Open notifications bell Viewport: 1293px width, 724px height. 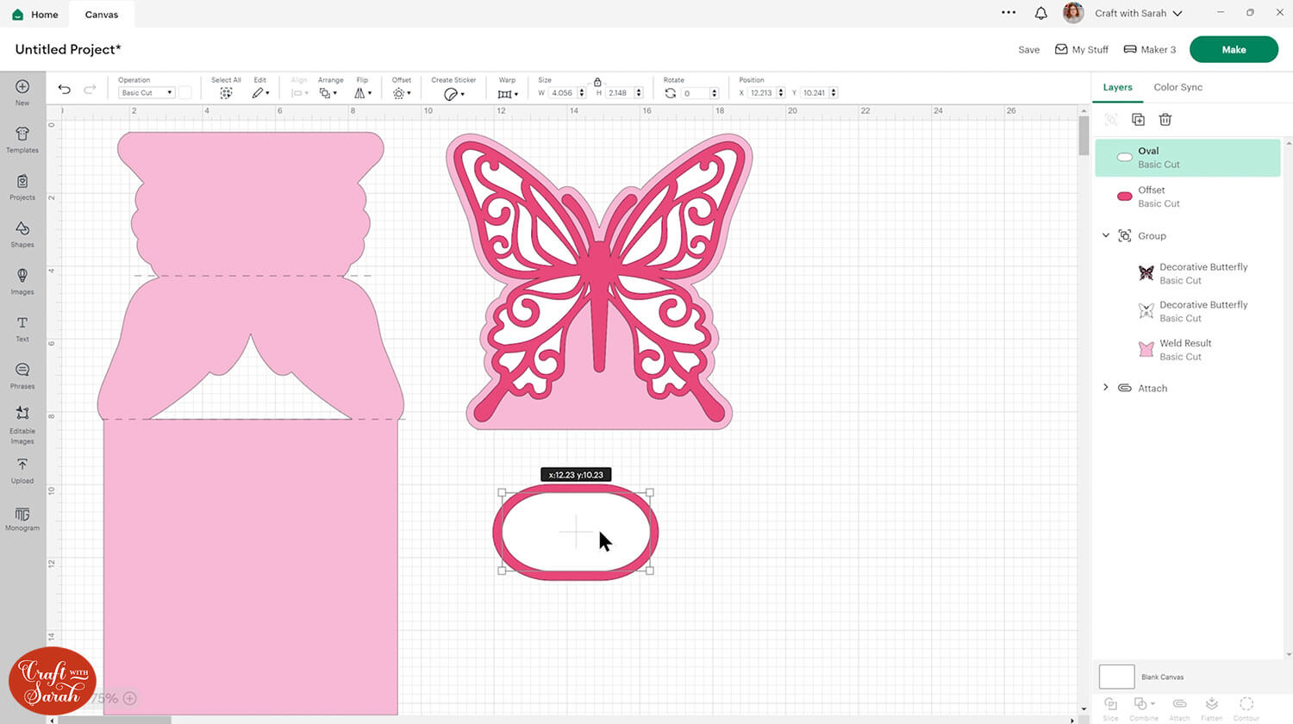(x=1040, y=14)
